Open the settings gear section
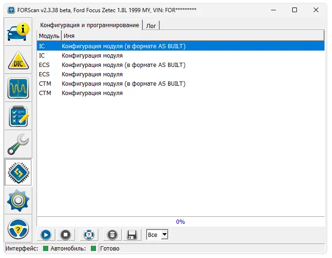The height and width of the screenshot is (258, 332). 18,200
